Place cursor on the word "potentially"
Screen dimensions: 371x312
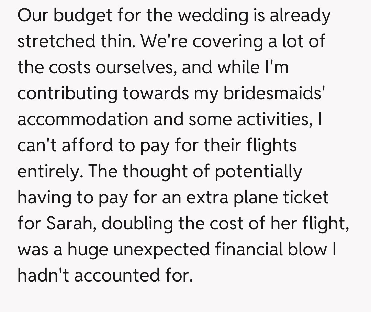point(258,172)
